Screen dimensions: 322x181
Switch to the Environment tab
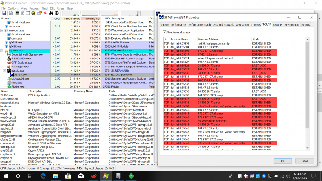pyautogui.click(x=291, y=25)
